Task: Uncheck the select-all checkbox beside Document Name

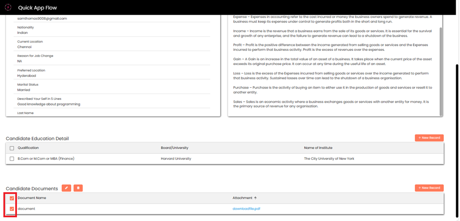Action: pyautogui.click(x=12, y=198)
